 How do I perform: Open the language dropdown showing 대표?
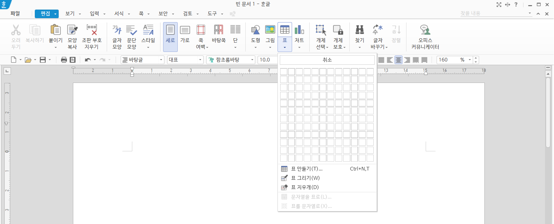[200, 60]
